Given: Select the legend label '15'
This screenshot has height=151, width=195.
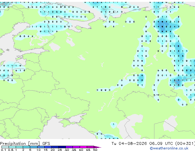Looking at the screenshot, I should [x=46, y=150].
